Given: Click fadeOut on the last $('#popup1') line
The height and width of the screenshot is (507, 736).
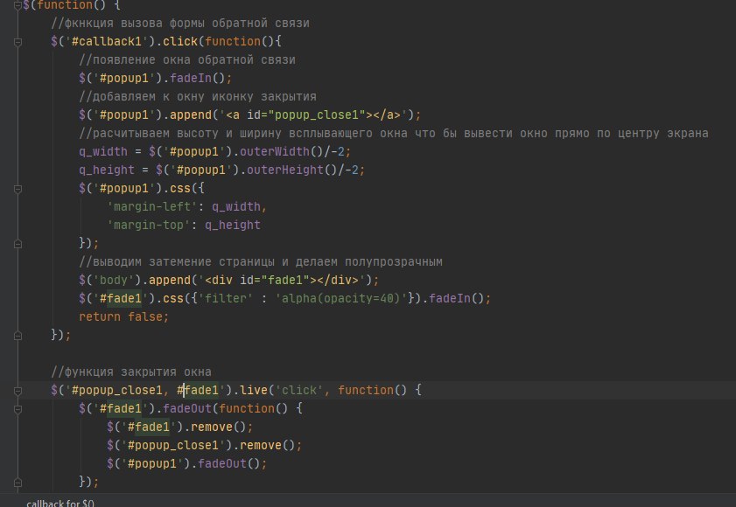Looking at the screenshot, I should point(222,463).
